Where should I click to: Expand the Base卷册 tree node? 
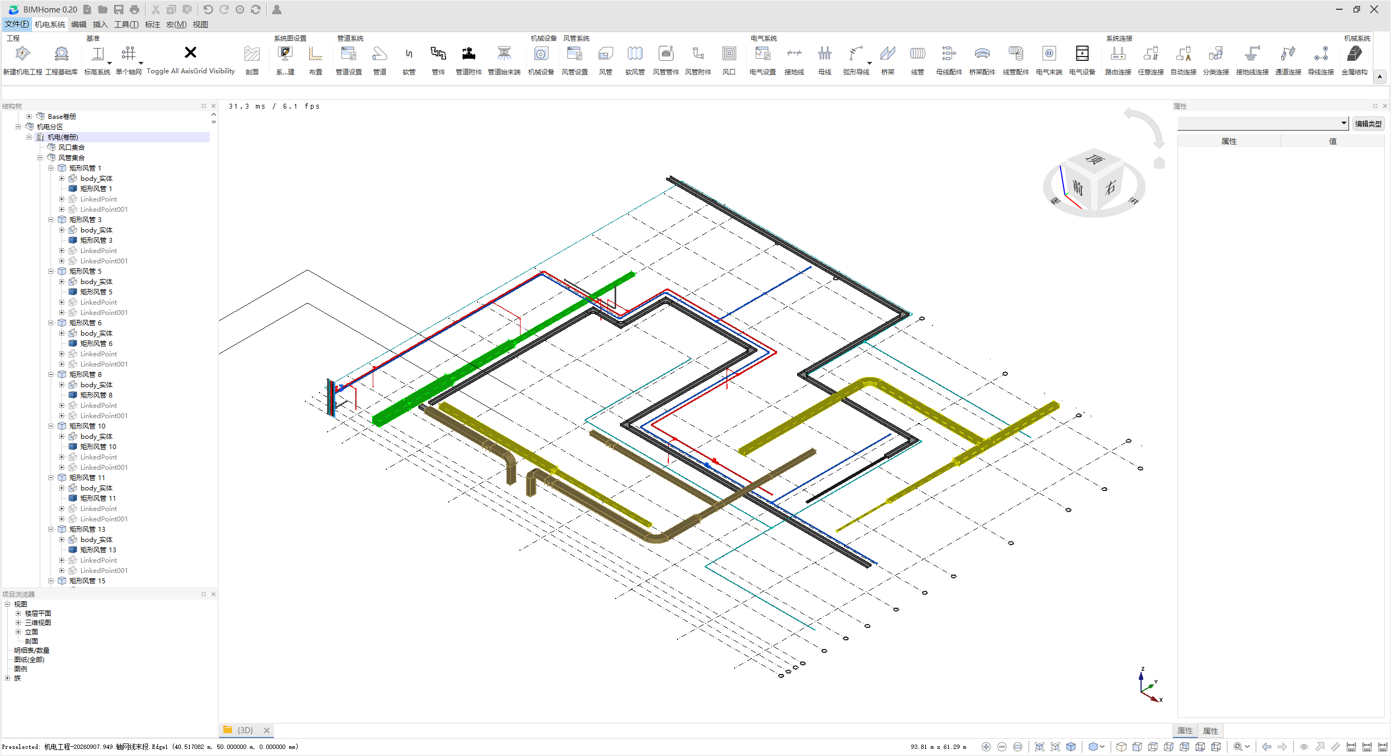pyautogui.click(x=29, y=117)
